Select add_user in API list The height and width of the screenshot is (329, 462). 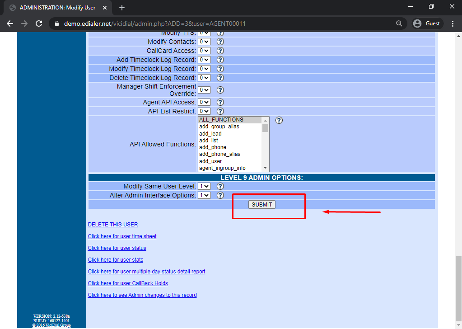tap(230, 161)
